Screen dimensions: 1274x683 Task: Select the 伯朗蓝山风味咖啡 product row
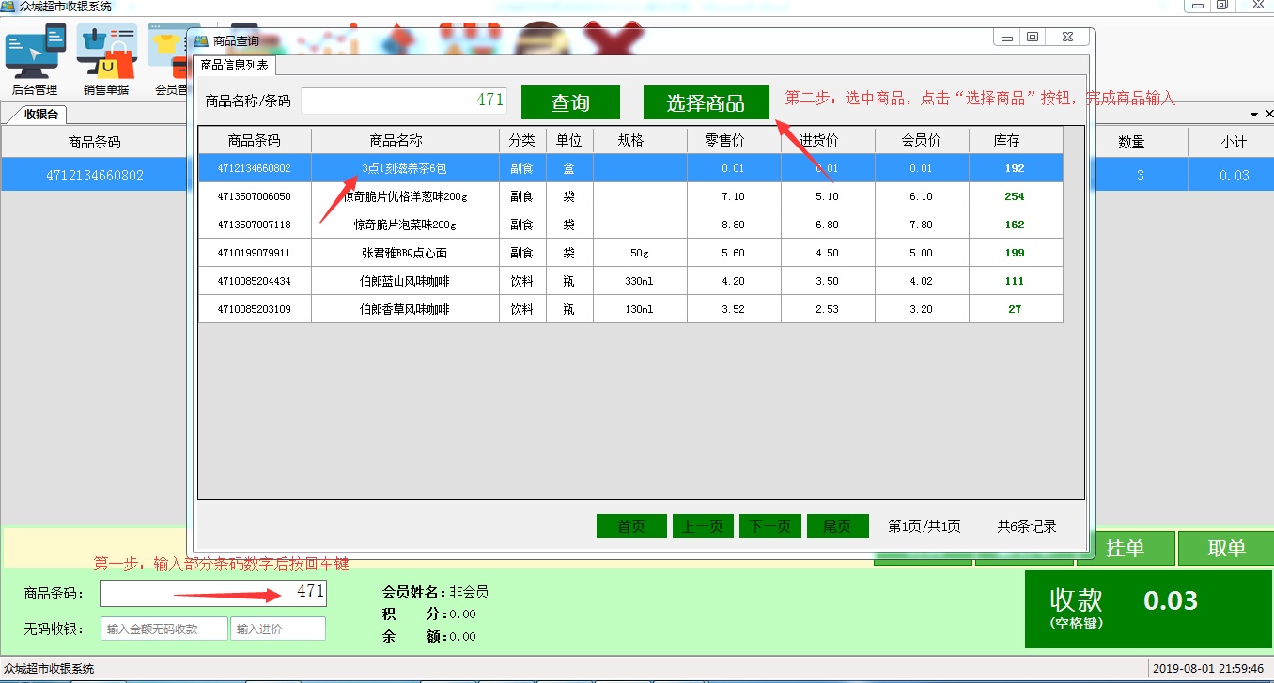[x=630, y=281]
